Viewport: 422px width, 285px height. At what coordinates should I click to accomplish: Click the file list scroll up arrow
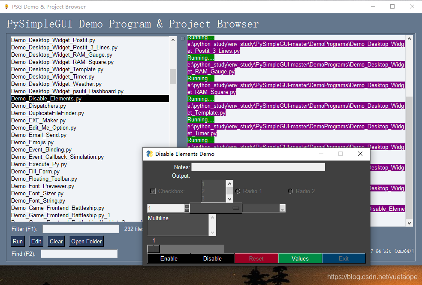[x=173, y=40]
